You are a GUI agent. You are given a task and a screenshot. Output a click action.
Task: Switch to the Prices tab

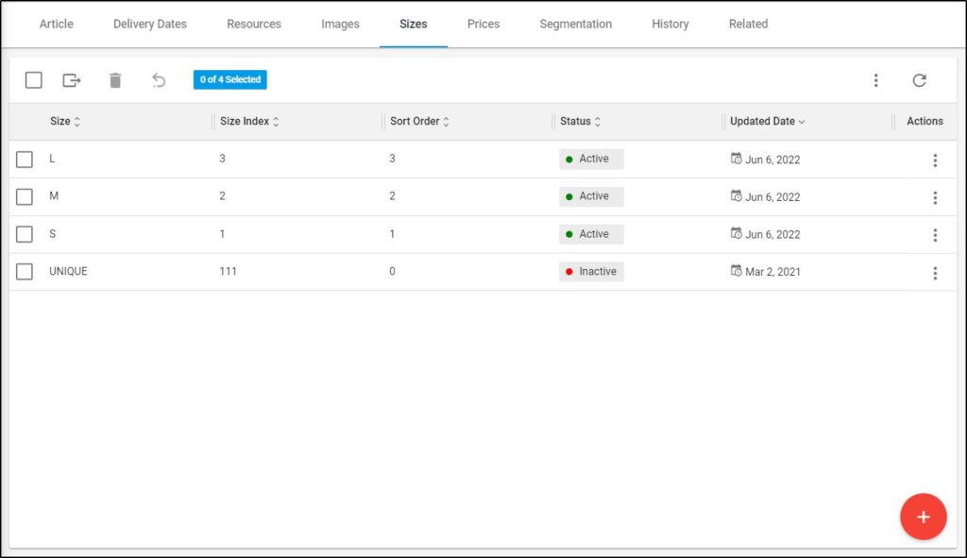point(483,24)
